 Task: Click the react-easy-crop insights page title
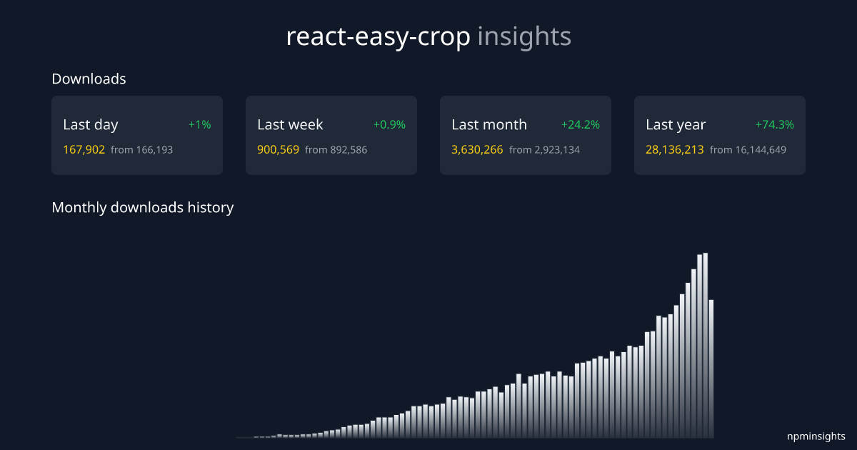428,37
